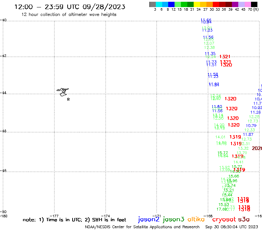Click the green wave height value '14.01'
Image resolution: width=262 pixels, height=230 pixels.
click(x=220, y=137)
